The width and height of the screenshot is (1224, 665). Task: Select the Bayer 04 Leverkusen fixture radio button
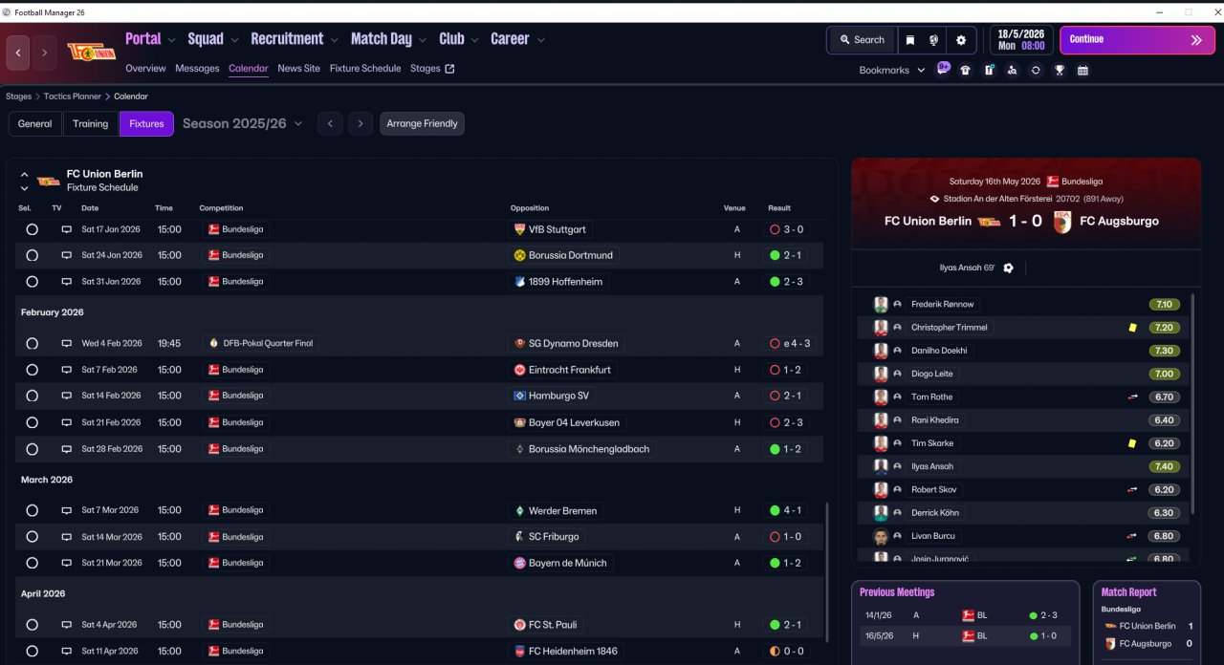click(x=32, y=422)
